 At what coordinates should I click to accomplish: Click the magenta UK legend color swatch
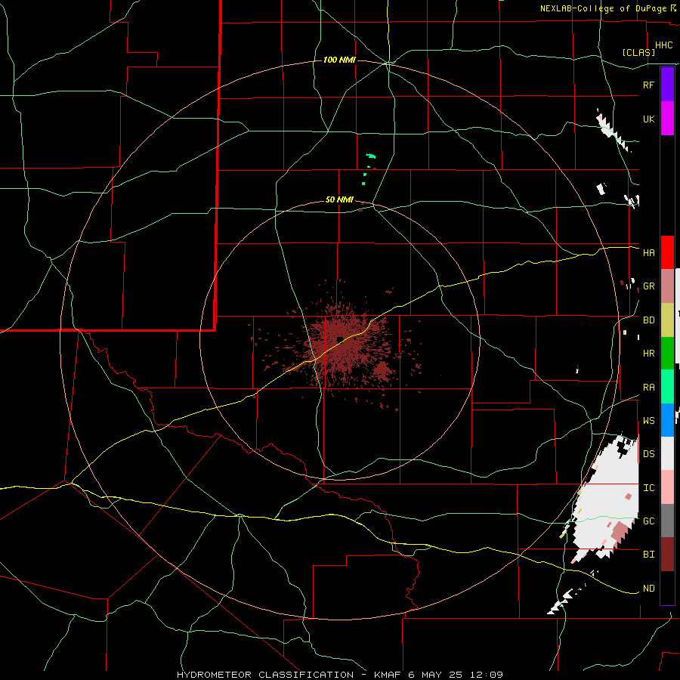point(667,119)
